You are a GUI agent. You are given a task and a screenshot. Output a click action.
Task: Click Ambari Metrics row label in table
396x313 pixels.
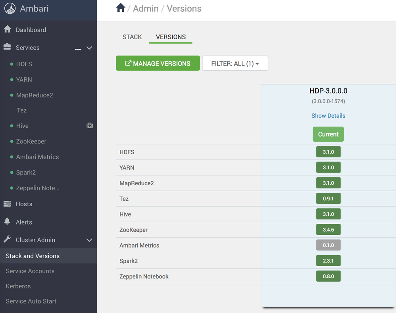139,245
